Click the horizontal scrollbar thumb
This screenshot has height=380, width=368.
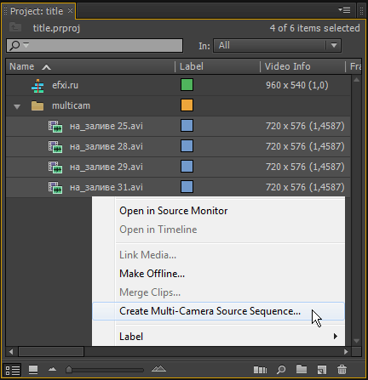point(51,352)
